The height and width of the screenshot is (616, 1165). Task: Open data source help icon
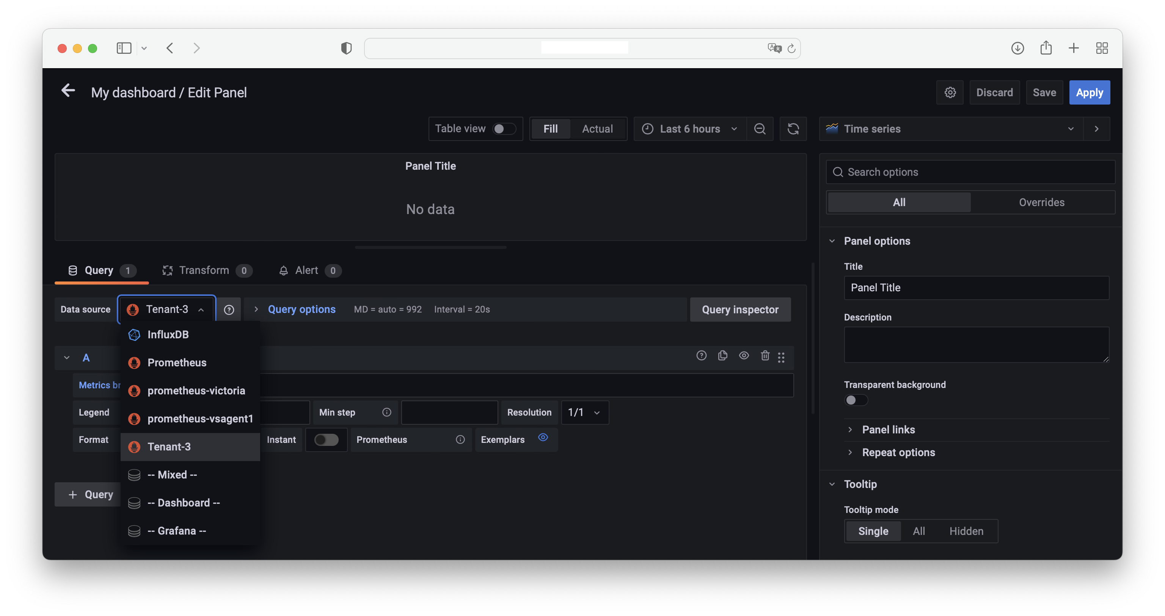coord(229,310)
